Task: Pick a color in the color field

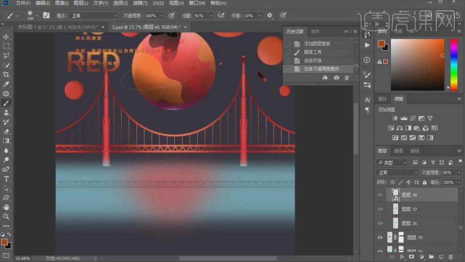Action: pyautogui.click(x=418, y=64)
